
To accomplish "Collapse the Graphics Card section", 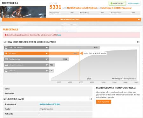I will coord(91,99).
